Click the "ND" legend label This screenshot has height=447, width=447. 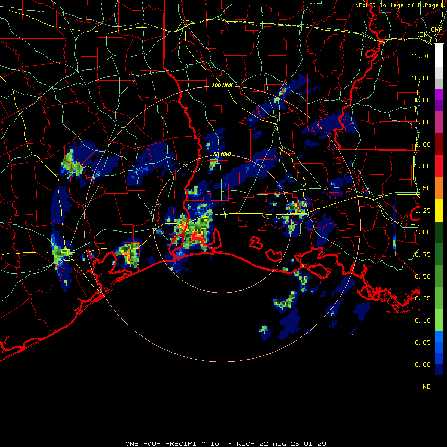click(x=427, y=387)
